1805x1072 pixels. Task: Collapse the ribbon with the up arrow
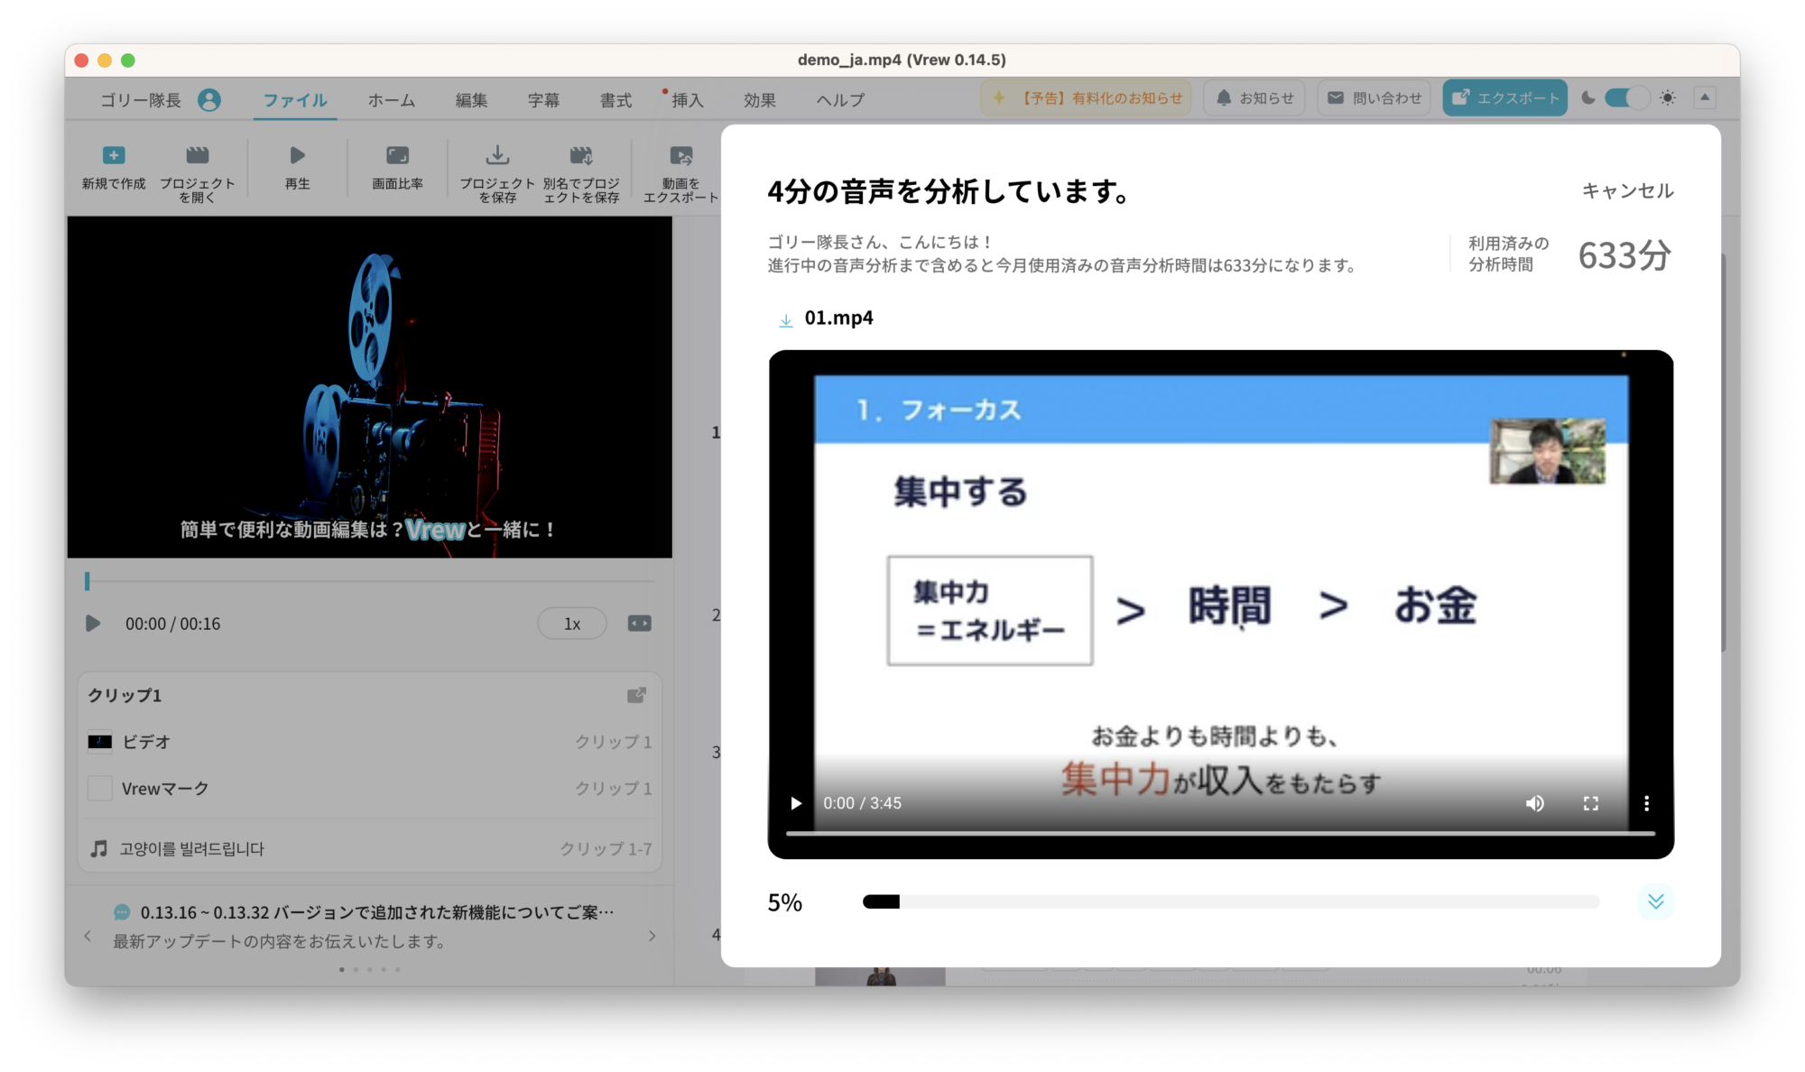tap(1705, 97)
